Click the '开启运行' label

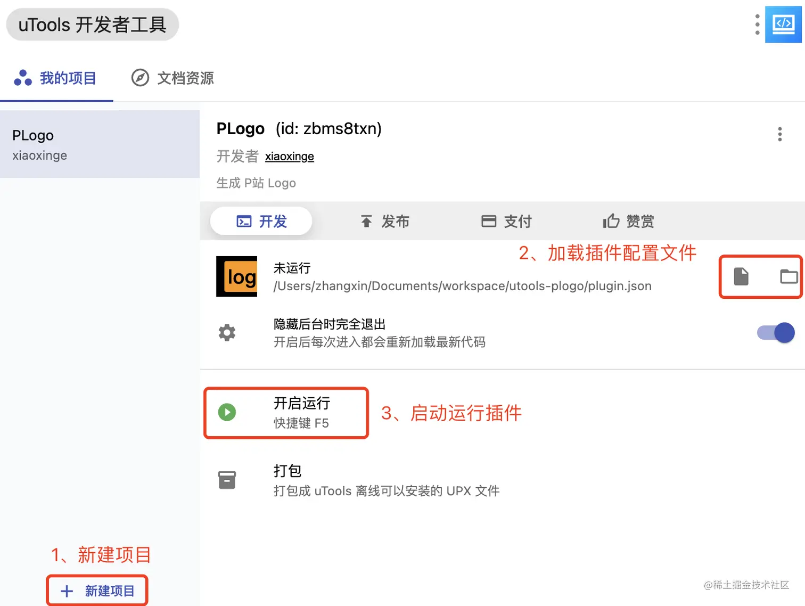pos(302,403)
